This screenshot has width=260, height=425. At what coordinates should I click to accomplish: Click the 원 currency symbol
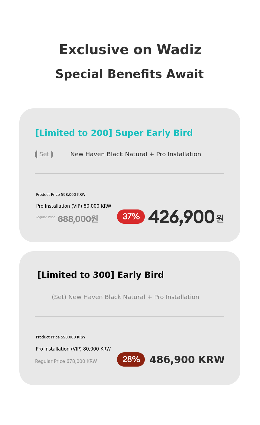[220, 219]
